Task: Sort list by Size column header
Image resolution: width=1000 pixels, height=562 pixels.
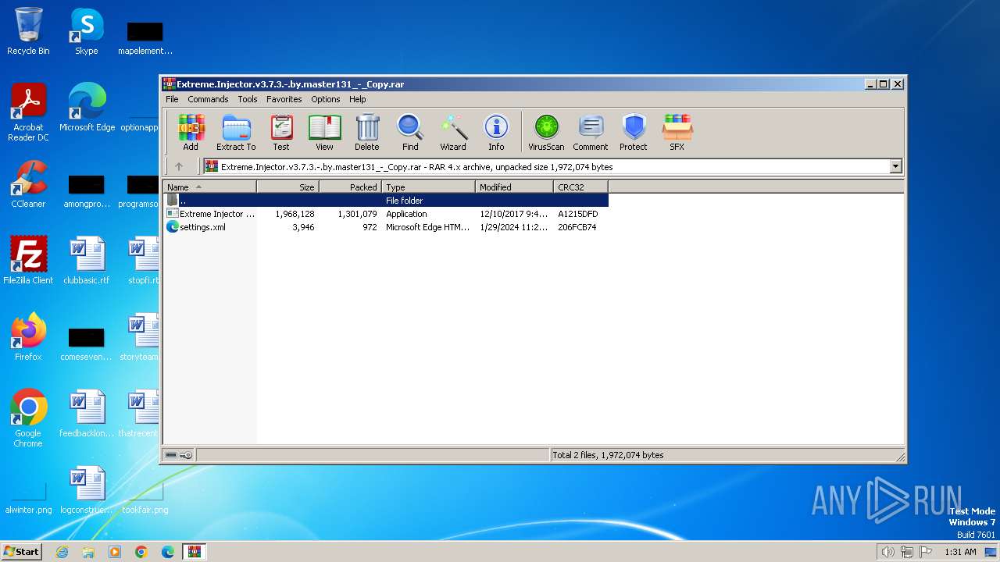Action: click(x=287, y=187)
